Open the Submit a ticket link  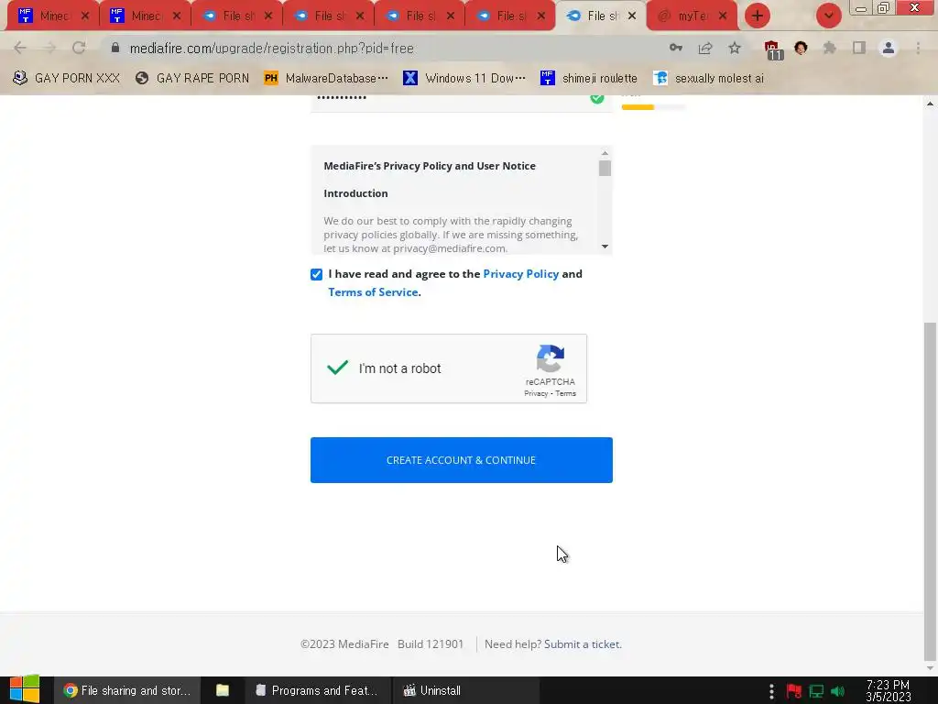(583, 644)
